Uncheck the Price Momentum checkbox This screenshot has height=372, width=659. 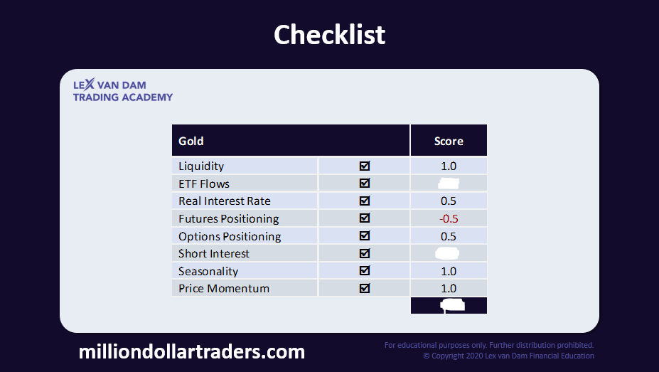coord(365,288)
